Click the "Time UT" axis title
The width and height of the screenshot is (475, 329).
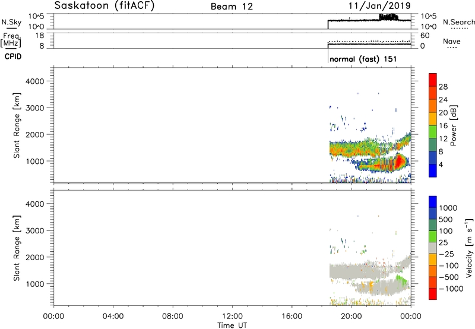click(x=232, y=325)
